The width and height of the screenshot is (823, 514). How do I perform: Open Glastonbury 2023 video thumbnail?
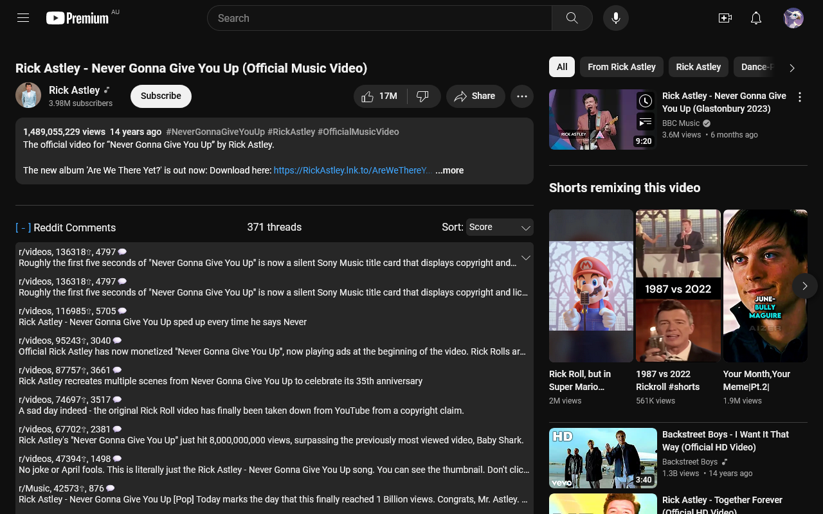pyautogui.click(x=603, y=120)
